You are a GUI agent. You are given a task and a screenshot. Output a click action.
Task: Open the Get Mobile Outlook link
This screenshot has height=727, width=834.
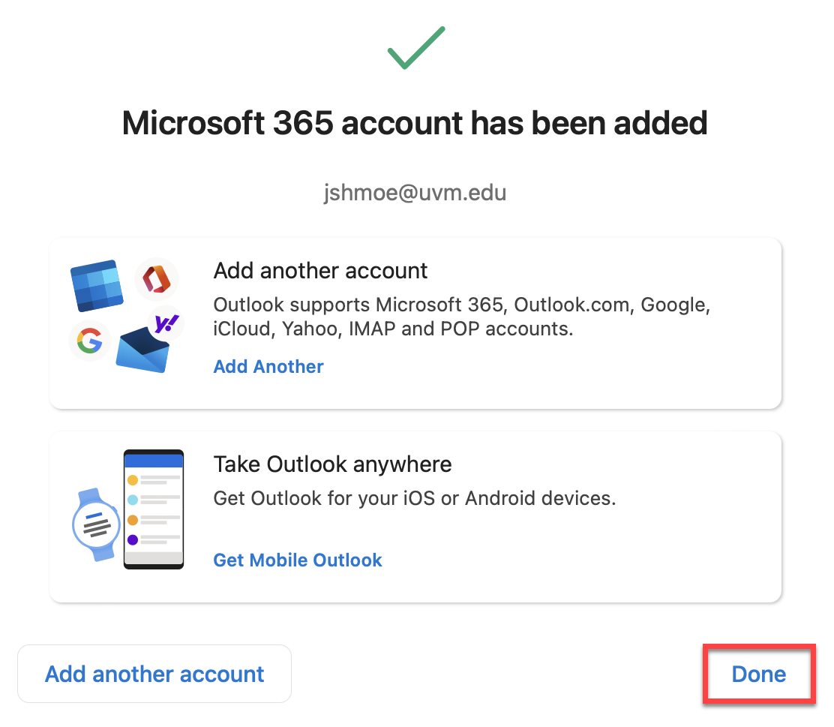click(298, 560)
